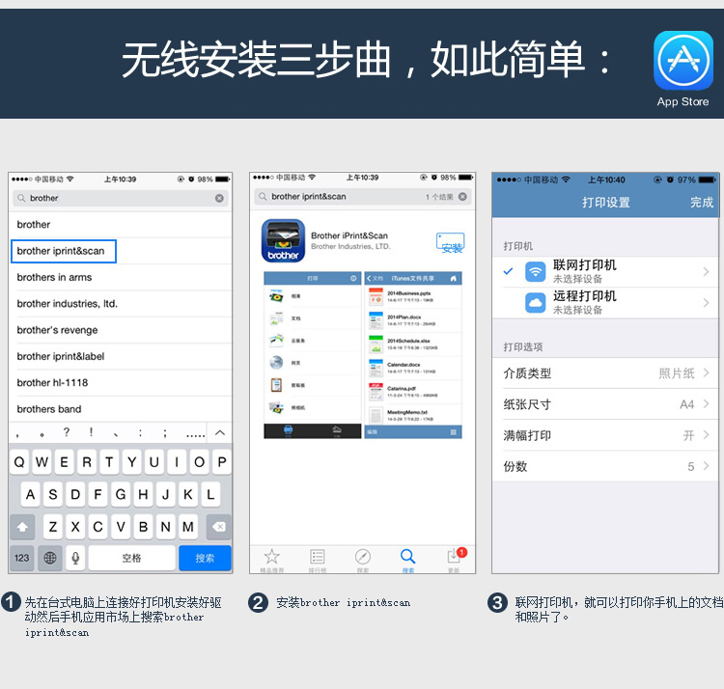Clear the iprint&scan search field
Screen dimensions: 724x689
[x=462, y=197]
